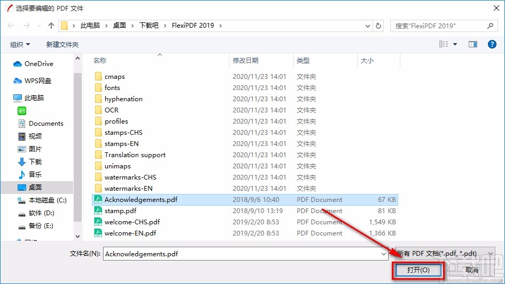Screen dimensions: 505x284
Task: Expand chevron after FlexiPDF 2019 breadcrumb
Action: (x=220, y=26)
